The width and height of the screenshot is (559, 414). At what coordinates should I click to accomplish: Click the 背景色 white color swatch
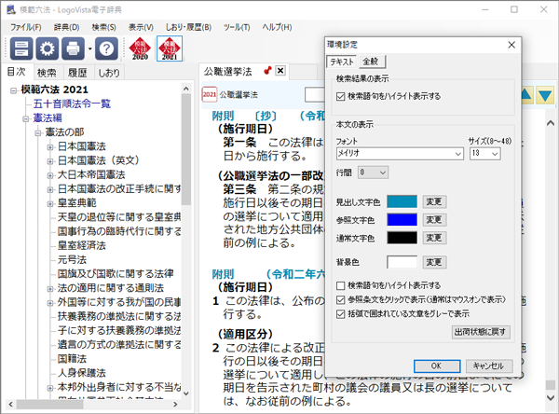tap(402, 262)
